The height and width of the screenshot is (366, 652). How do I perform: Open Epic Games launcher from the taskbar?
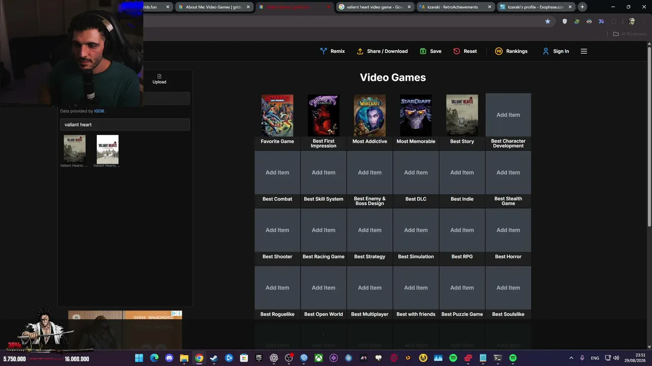(259, 358)
